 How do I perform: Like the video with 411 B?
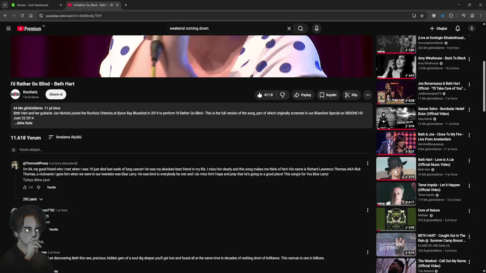point(265,95)
